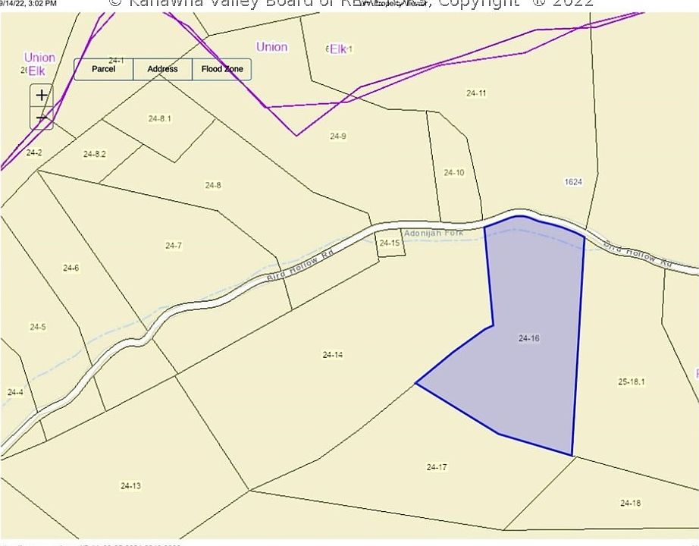
Task: Click parcel 24-18 on the map
Action: pos(630,503)
